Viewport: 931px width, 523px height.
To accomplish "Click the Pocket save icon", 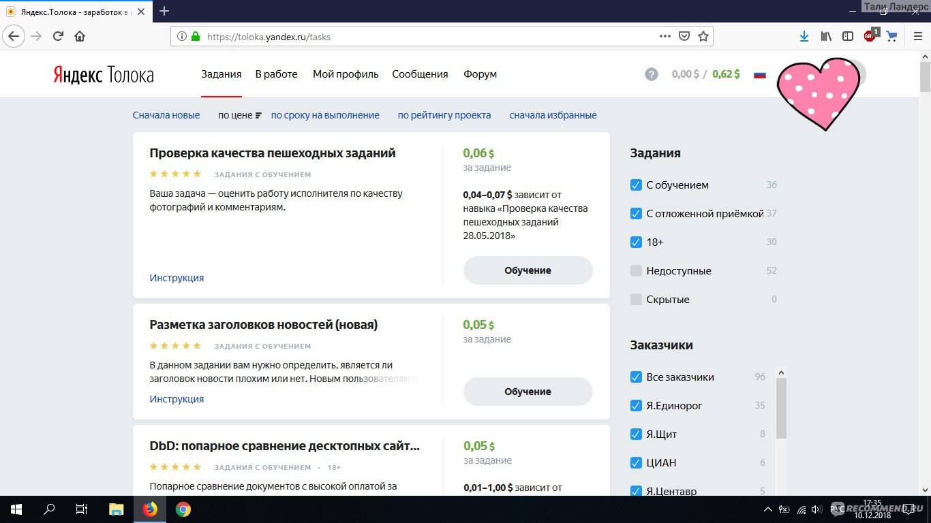I will pyautogui.click(x=684, y=36).
